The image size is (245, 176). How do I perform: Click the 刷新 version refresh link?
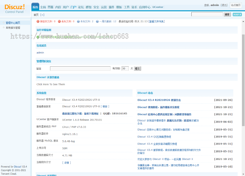105,106
